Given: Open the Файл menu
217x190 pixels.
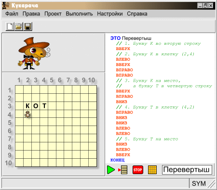Looking at the screenshot, I should (12, 14).
